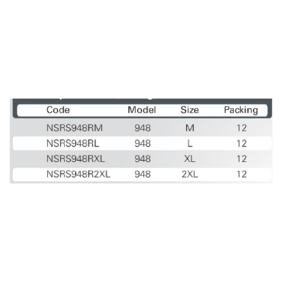
Task: Click packing value 12 in the XL row
Action: coord(241,159)
